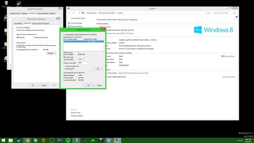Click OK in Performance Options
This screenshot has width=254, height=143.
(x=33, y=85)
